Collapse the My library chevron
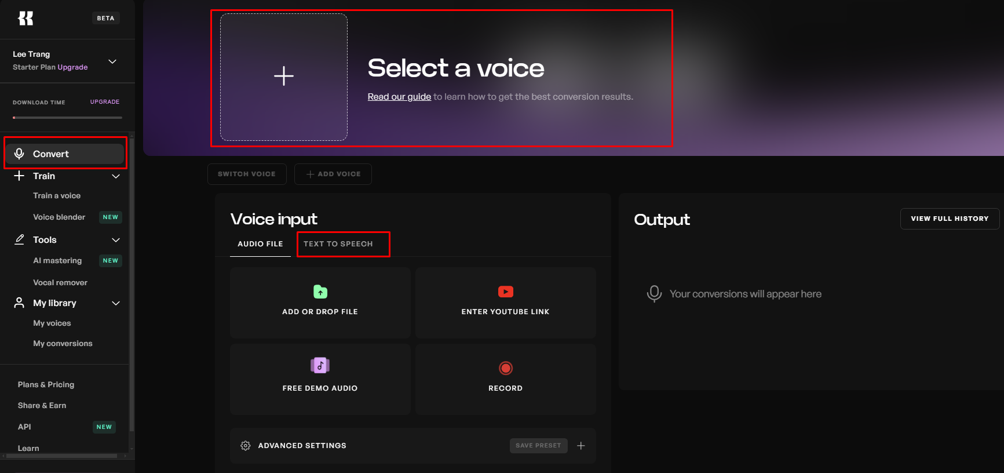The height and width of the screenshot is (473, 1004). [116, 303]
